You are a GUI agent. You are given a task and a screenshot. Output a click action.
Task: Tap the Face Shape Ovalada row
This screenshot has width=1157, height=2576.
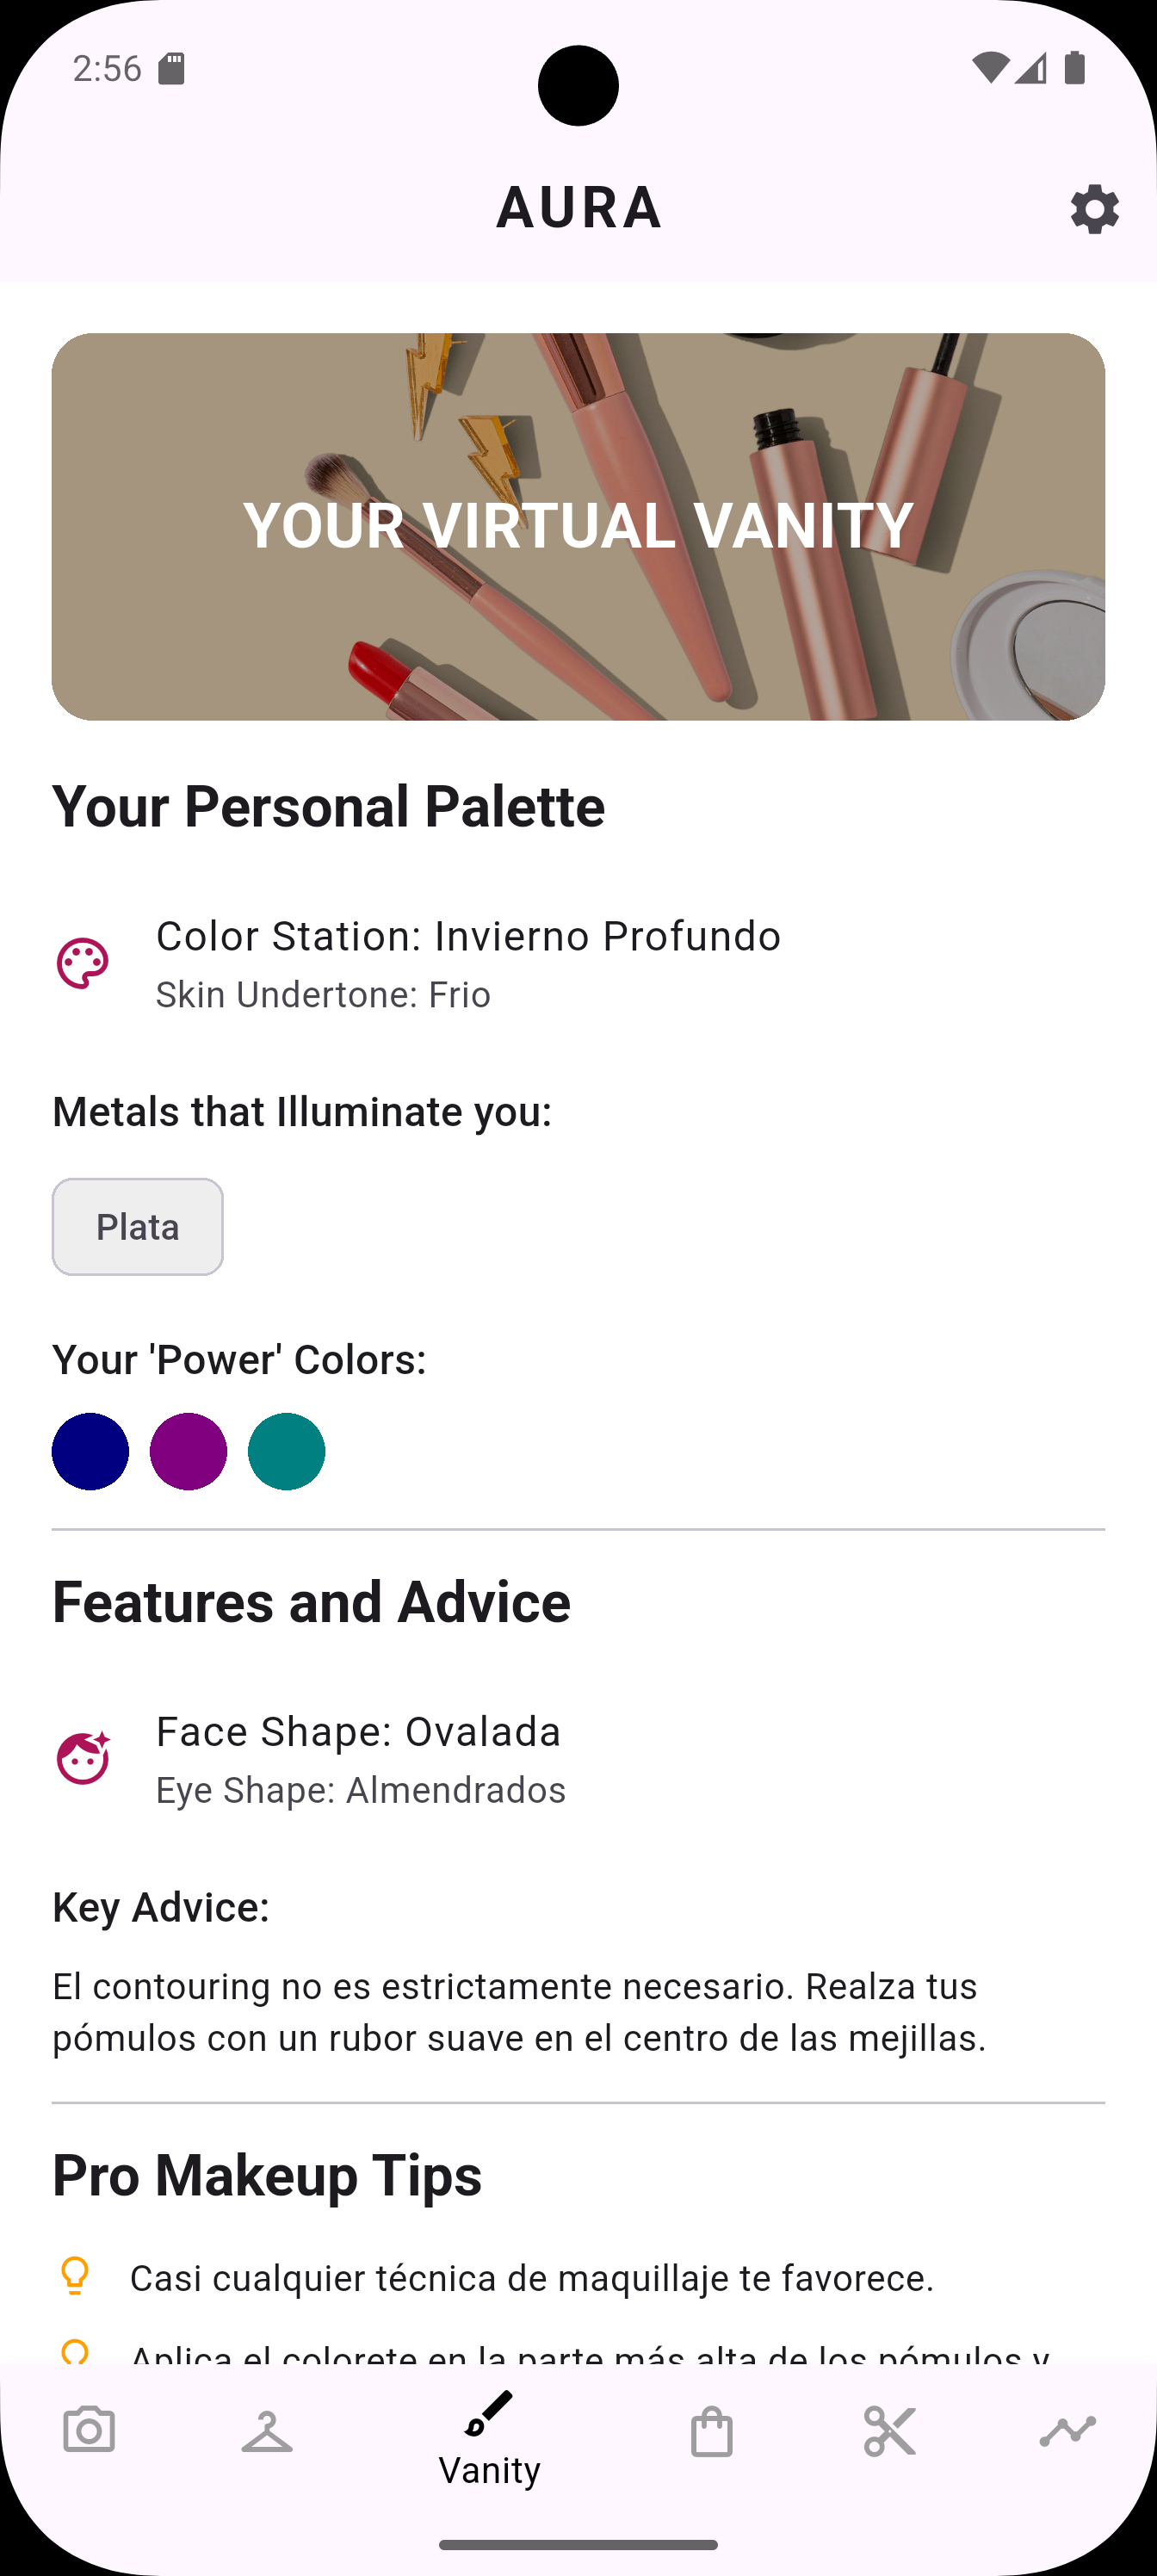point(360,1759)
